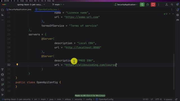Open the Database tool window icon
Screen dimensions: 180x101
(x=177, y=15)
